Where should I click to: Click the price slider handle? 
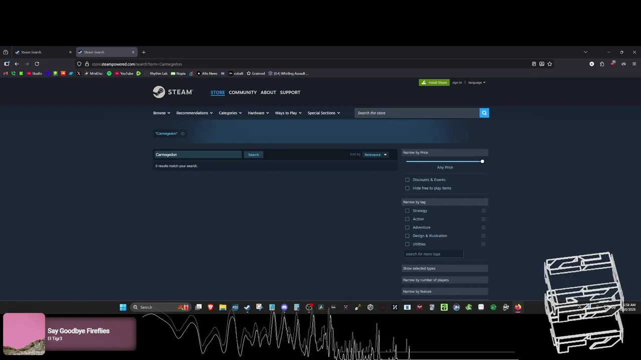point(482,161)
